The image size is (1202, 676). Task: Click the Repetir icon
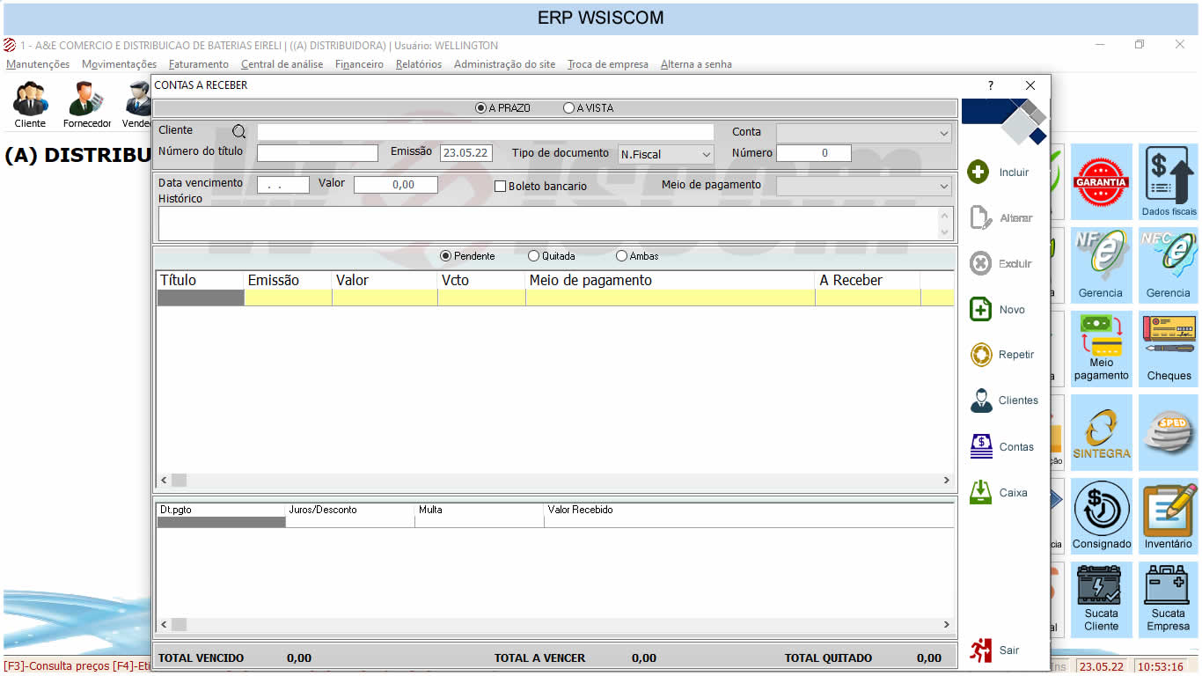pos(980,355)
